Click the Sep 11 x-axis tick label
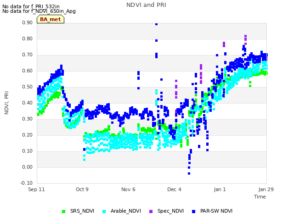The width and height of the screenshot is (294, 220). (x=36, y=189)
